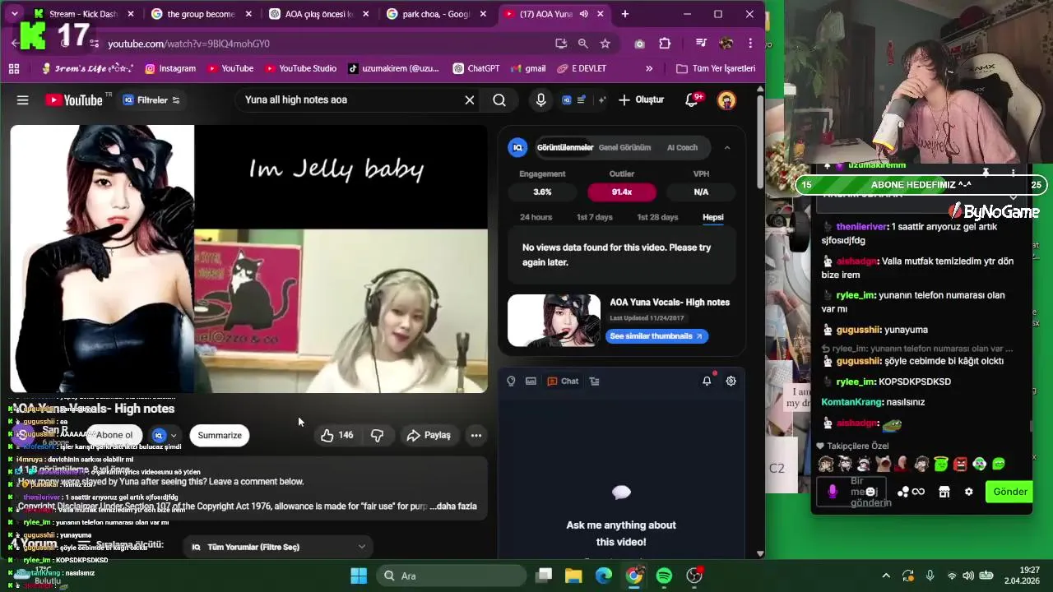The image size is (1053, 592).
Task: Open the Kick chat shop icon
Action: click(944, 492)
